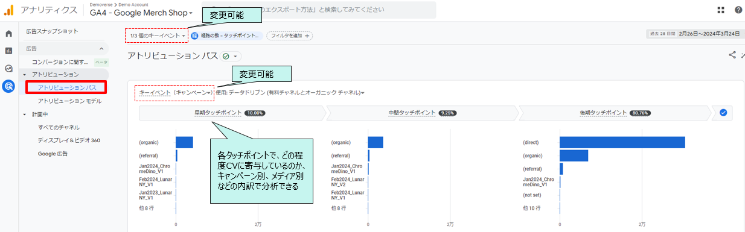The width and height of the screenshot is (745, 232).
Task: Click the (organic) bar in early touchpoint chart
Action: point(184,142)
